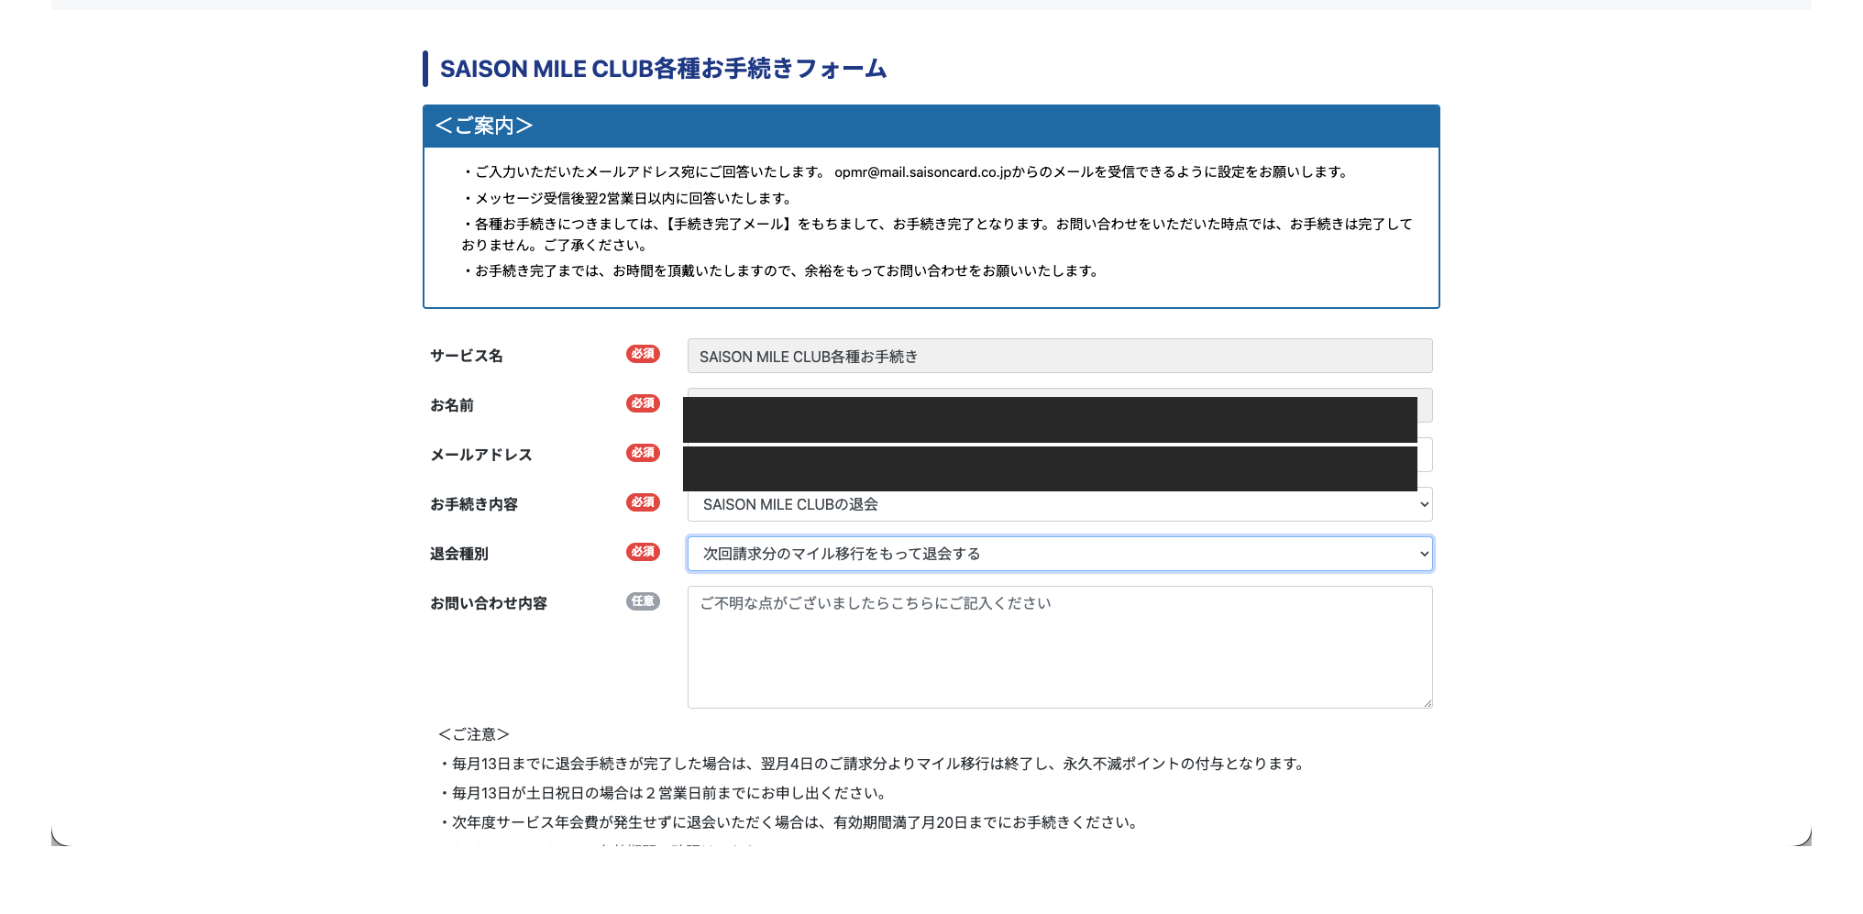Open the お手続き内容 dropdown
Screen dimensions: 1863x914
[1060, 504]
